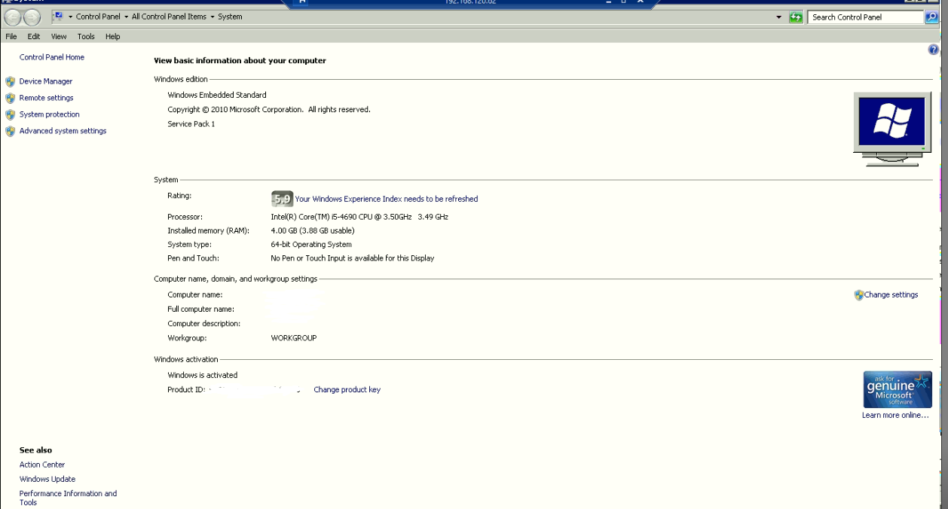Open Windows Update from See also
This screenshot has height=509, width=948.
pos(47,479)
